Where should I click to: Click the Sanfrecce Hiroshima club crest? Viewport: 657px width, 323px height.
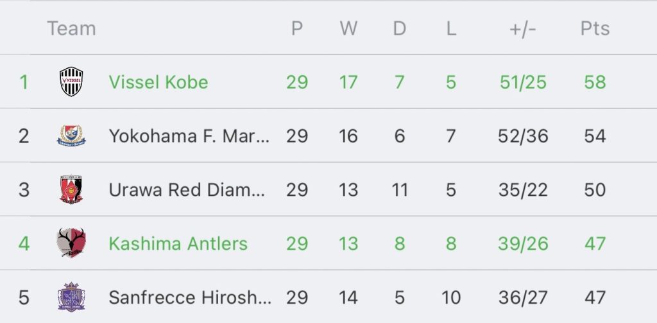pyautogui.click(x=71, y=297)
